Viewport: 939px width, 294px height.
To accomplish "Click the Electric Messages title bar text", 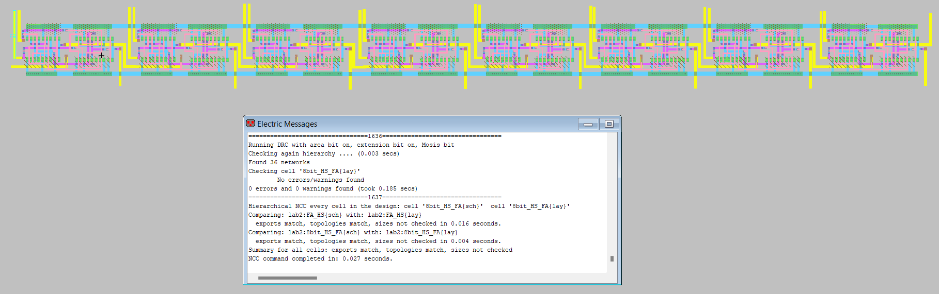I will (287, 124).
